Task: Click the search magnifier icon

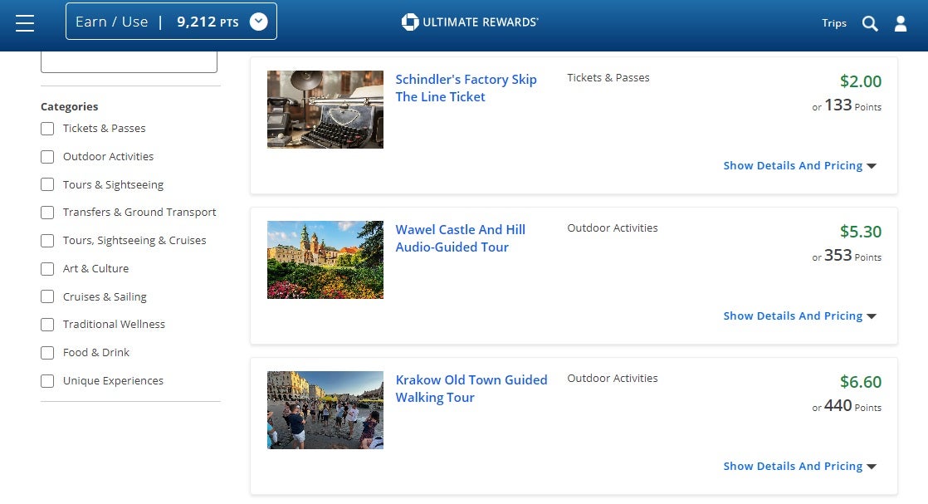Action: (x=869, y=23)
